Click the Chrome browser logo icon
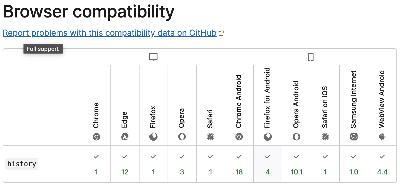Image resolution: width=400 pixels, height=186 pixels. (96, 137)
